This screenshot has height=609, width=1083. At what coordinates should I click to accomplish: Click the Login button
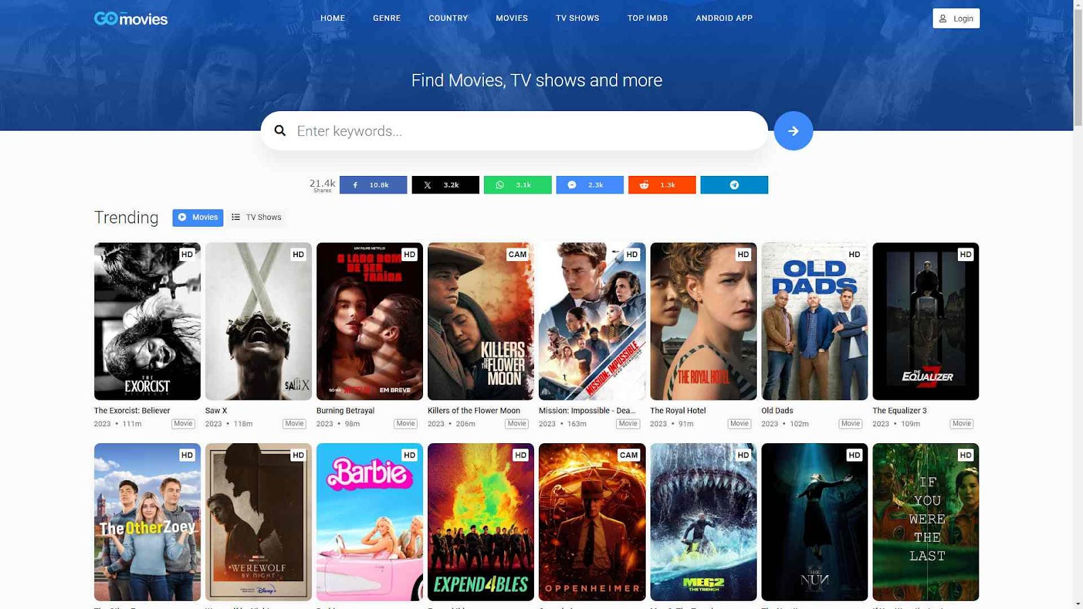[x=956, y=18]
